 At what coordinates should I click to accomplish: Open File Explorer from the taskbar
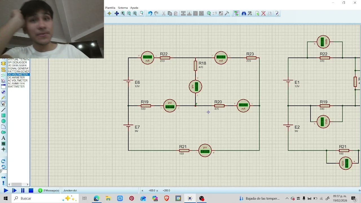pos(108,198)
